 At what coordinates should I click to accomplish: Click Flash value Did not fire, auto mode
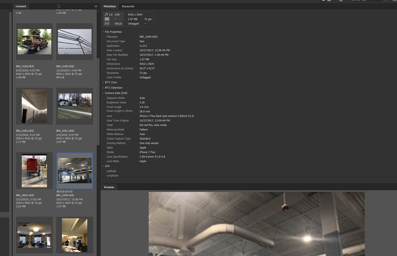pos(153,125)
